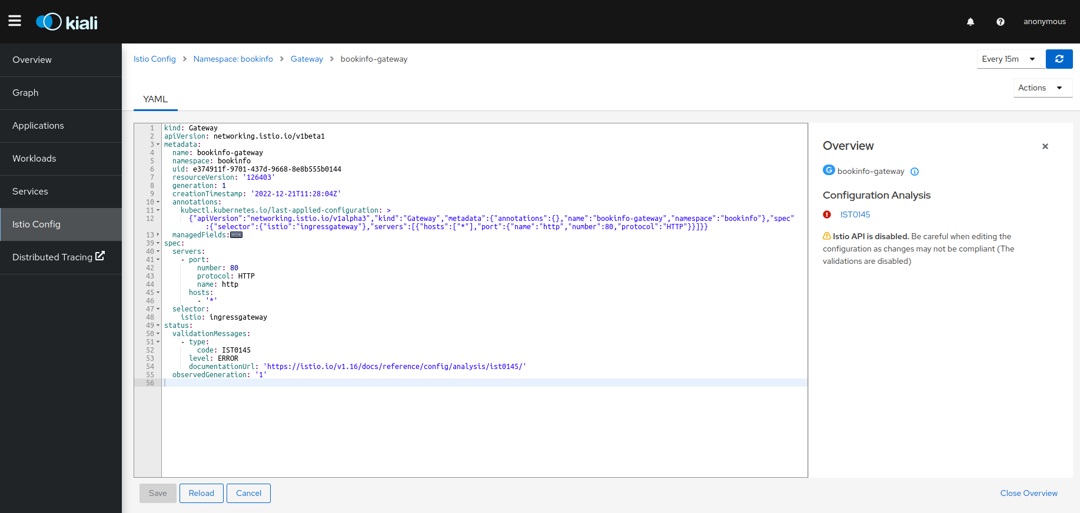Select the YAML tab
This screenshot has height=513, width=1080.
[x=155, y=99]
